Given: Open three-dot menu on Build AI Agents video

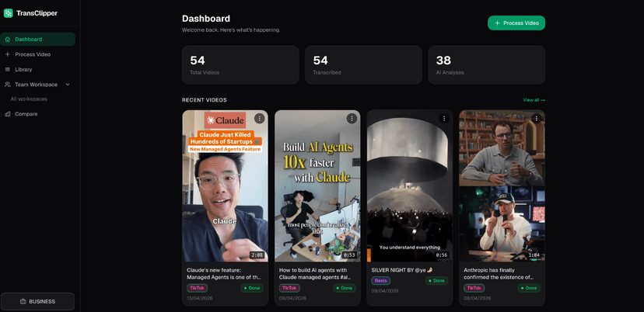Looking at the screenshot, I should pos(352,119).
